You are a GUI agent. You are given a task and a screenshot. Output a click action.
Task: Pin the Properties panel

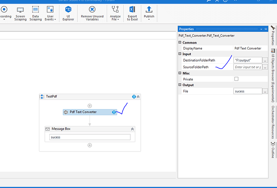[266, 29]
